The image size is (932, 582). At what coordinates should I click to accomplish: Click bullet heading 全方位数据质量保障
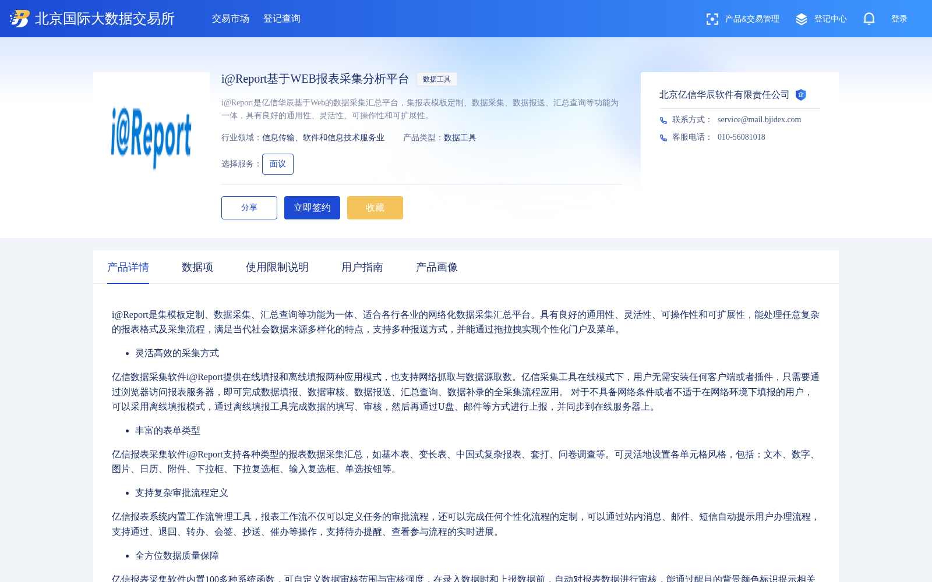coord(177,556)
